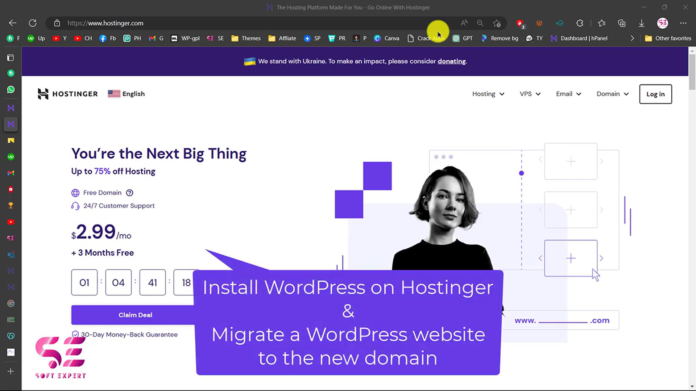Open the Affliate bookmarks folder
Screen dimensions: 696x391
[x=282, y=38]
